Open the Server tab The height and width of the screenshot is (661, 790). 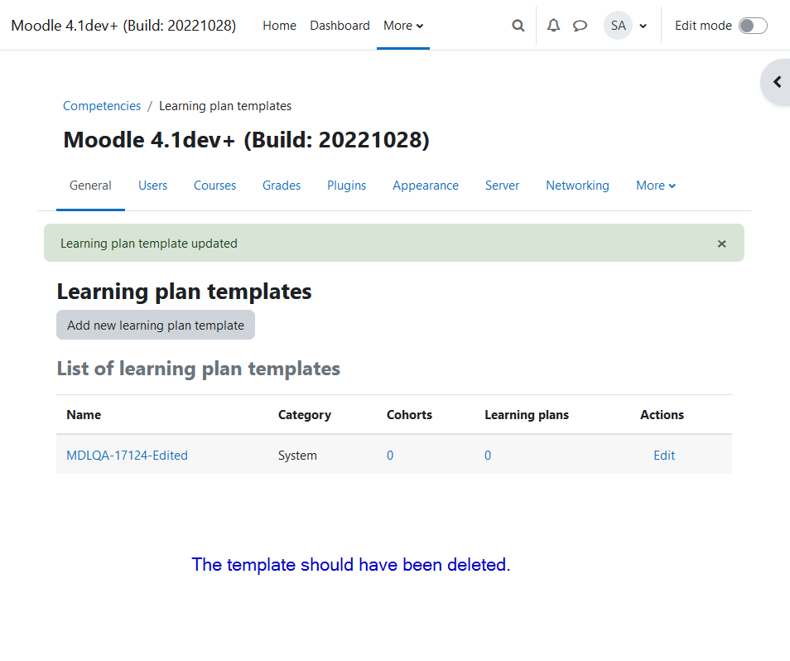(x=502, y=186)
